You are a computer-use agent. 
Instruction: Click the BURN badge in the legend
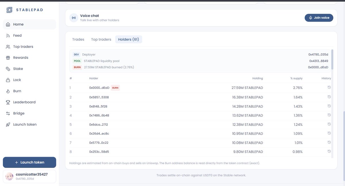click(77, 67)
